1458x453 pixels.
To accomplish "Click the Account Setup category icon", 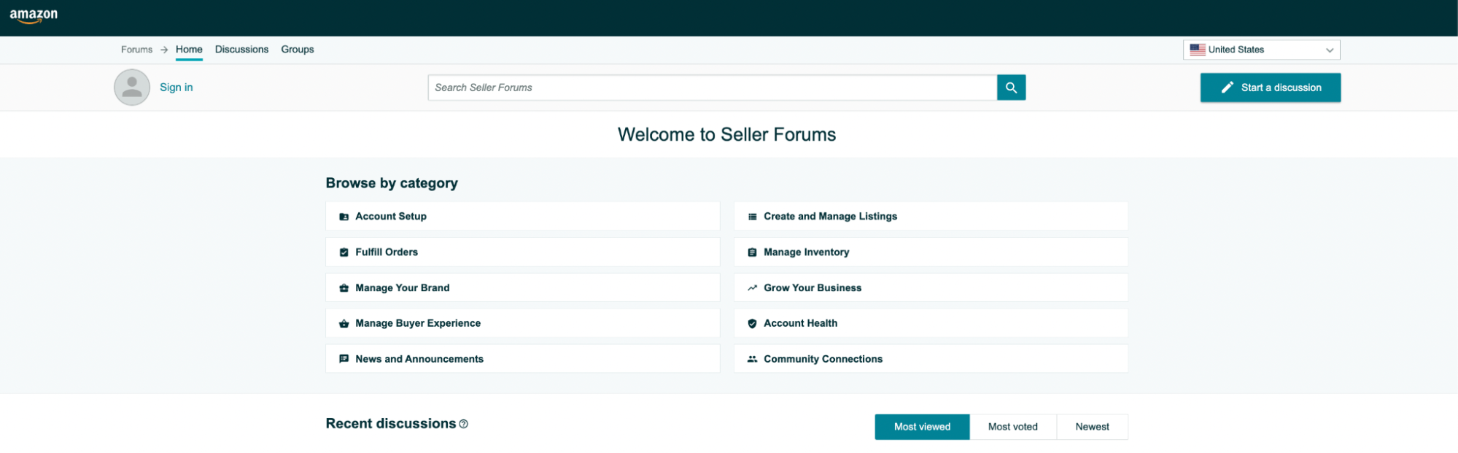I will point(344,217).
